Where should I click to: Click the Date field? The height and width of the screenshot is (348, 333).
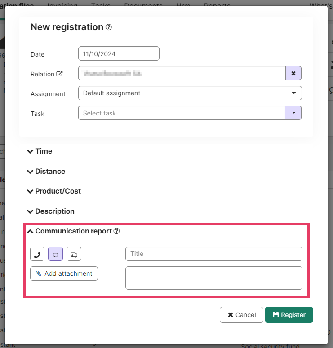119,53
